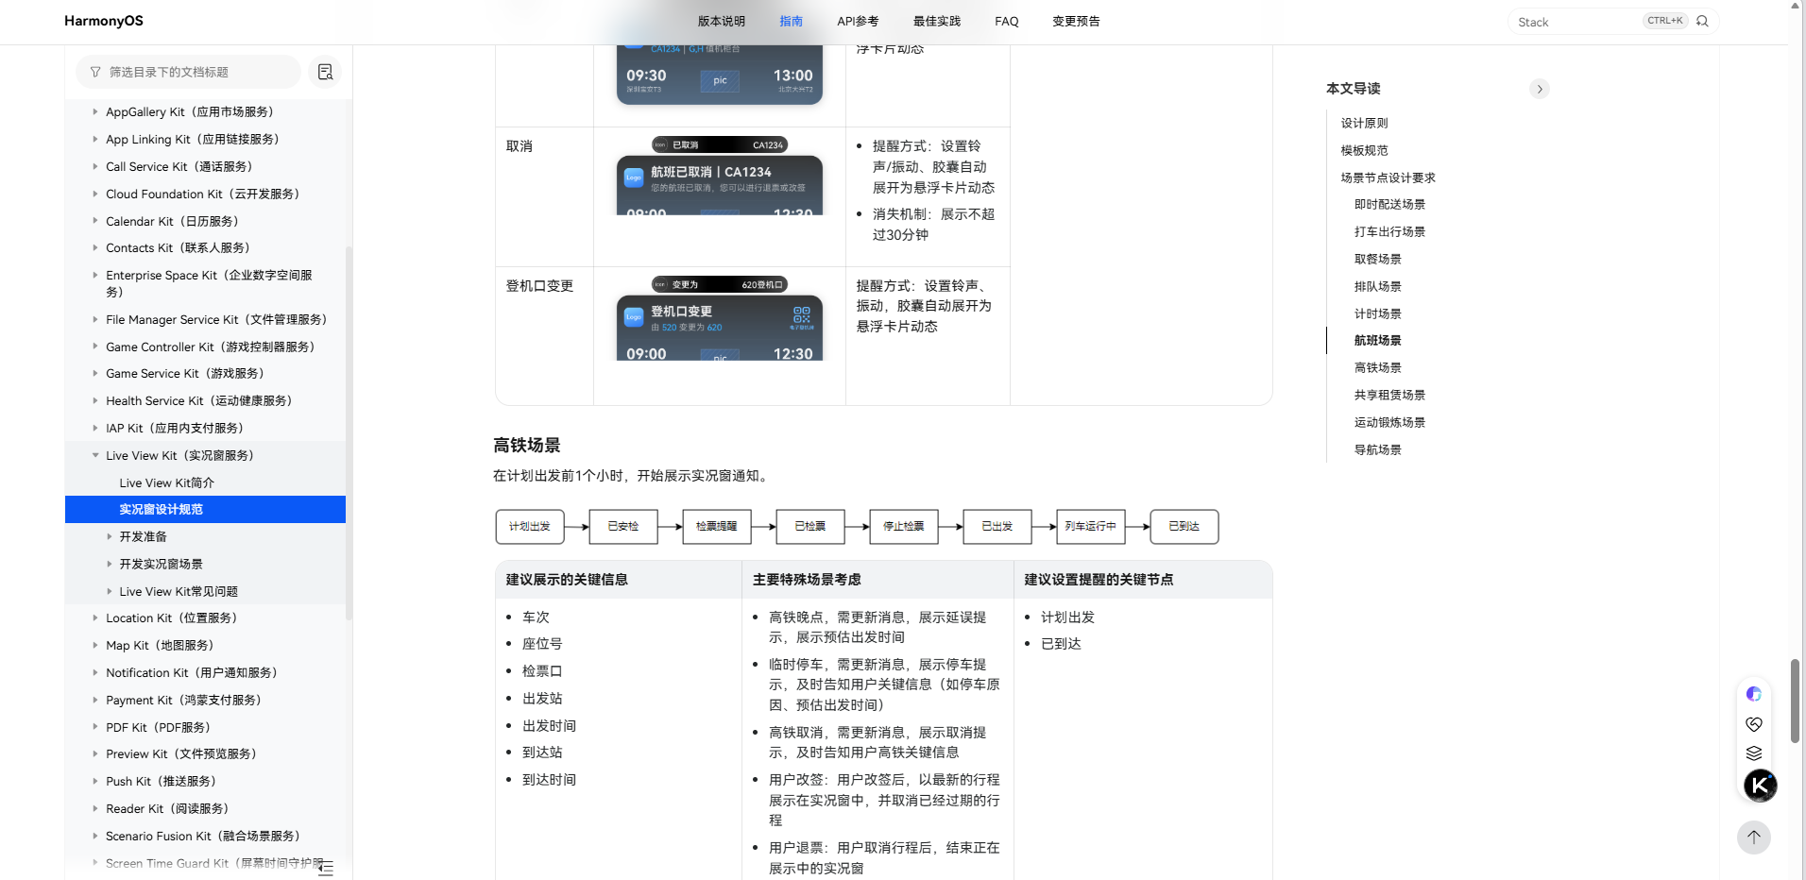This screenshot has height=880, width=1806.
Task: Open the colorful AI assistant floating icon
Action: tap(1753, 694)
